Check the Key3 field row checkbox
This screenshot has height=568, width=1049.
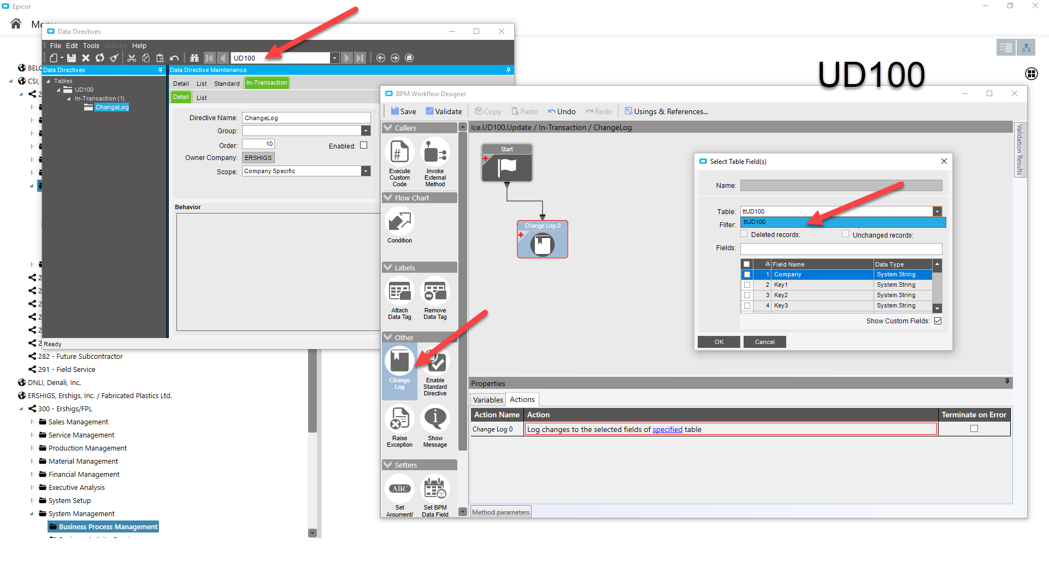(x=747, y=305)
